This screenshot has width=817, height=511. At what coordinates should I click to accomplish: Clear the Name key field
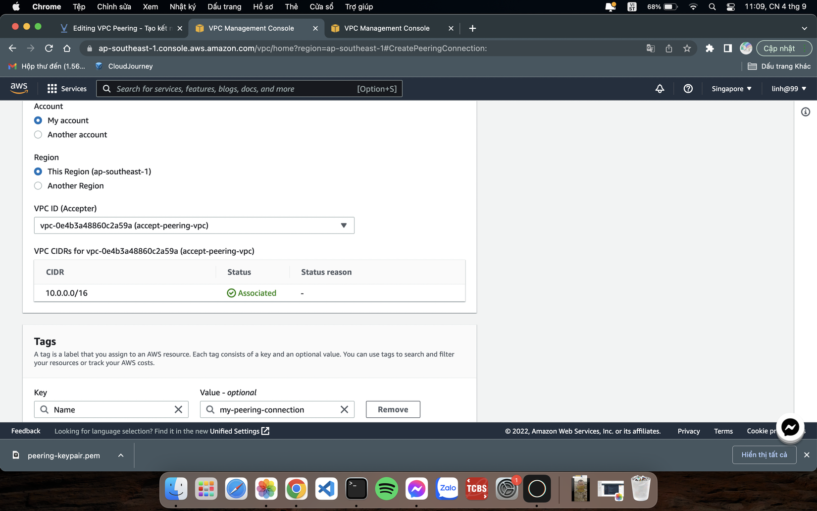click(178, 409)
